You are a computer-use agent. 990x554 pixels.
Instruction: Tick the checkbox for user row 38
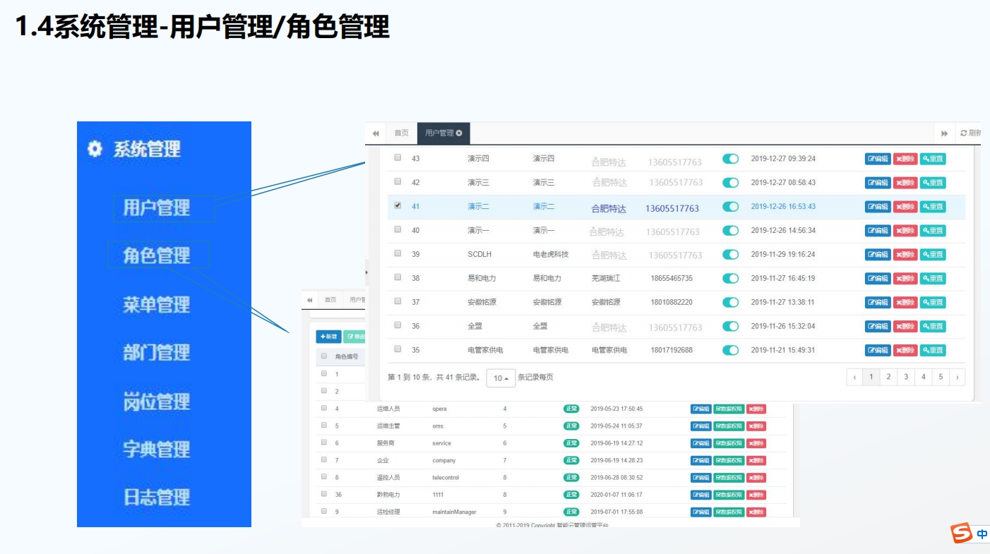tap(398, 277)
